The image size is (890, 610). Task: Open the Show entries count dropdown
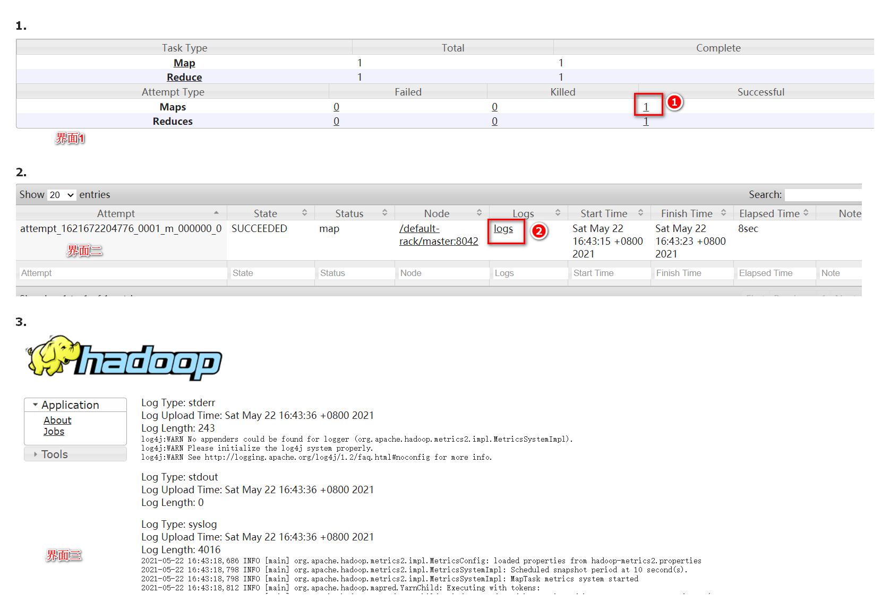pyautogui.click(x=62, y=195)
